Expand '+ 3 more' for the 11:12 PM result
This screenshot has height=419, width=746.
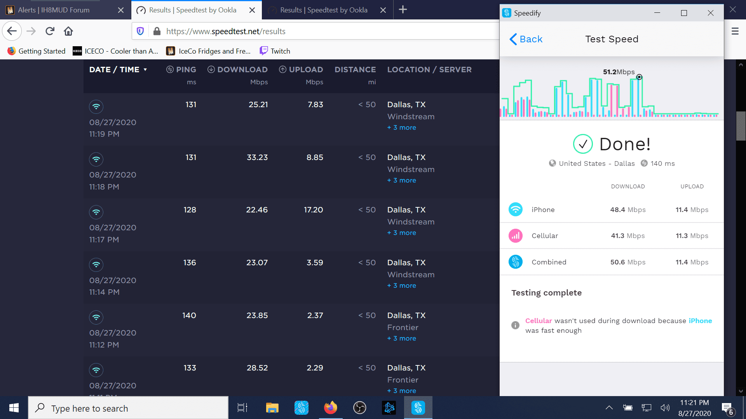pos(401,338)
